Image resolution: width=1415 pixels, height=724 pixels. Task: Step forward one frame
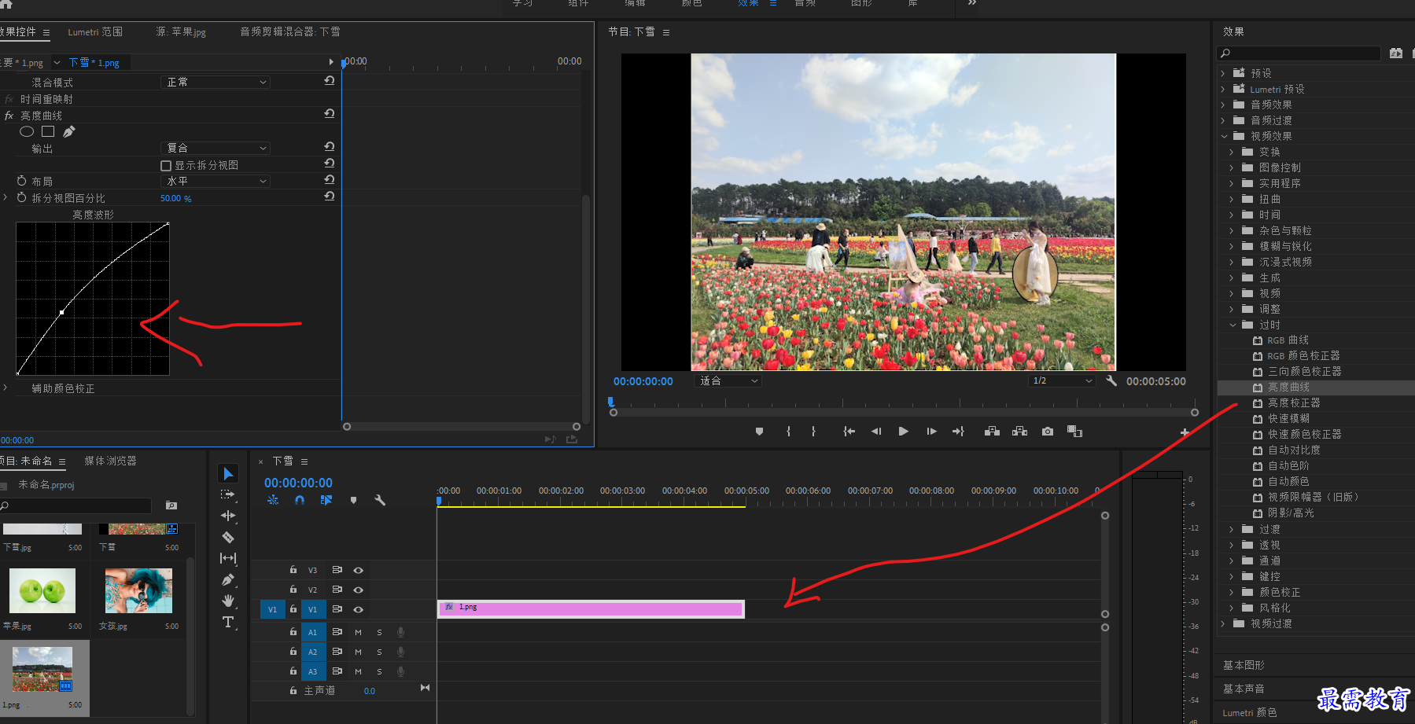[x=931, y=431]
